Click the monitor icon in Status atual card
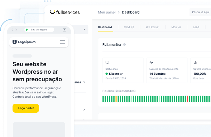Screen dimensions: 211x137 click(107, 63)
